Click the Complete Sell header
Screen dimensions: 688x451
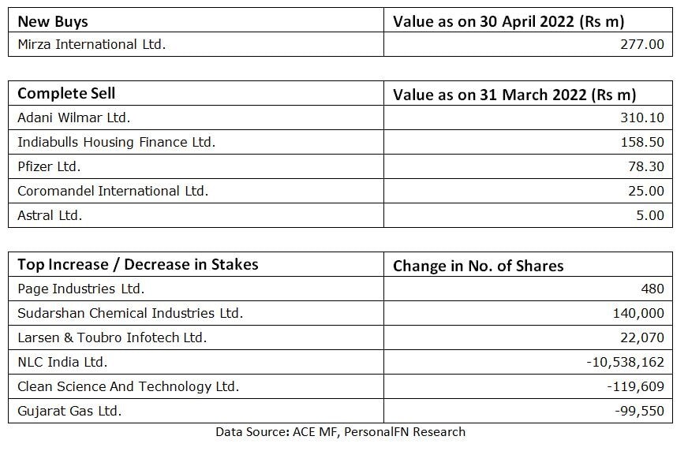(x=66, y=93)
